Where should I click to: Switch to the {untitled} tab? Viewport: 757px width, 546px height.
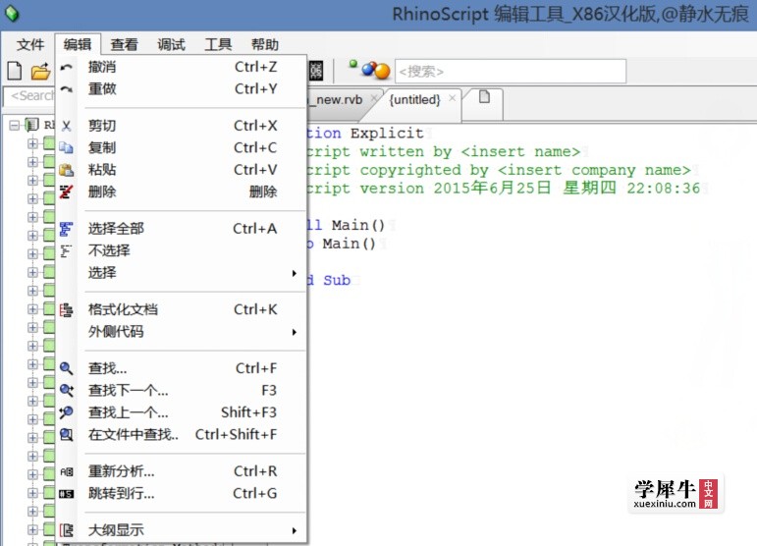414,100
